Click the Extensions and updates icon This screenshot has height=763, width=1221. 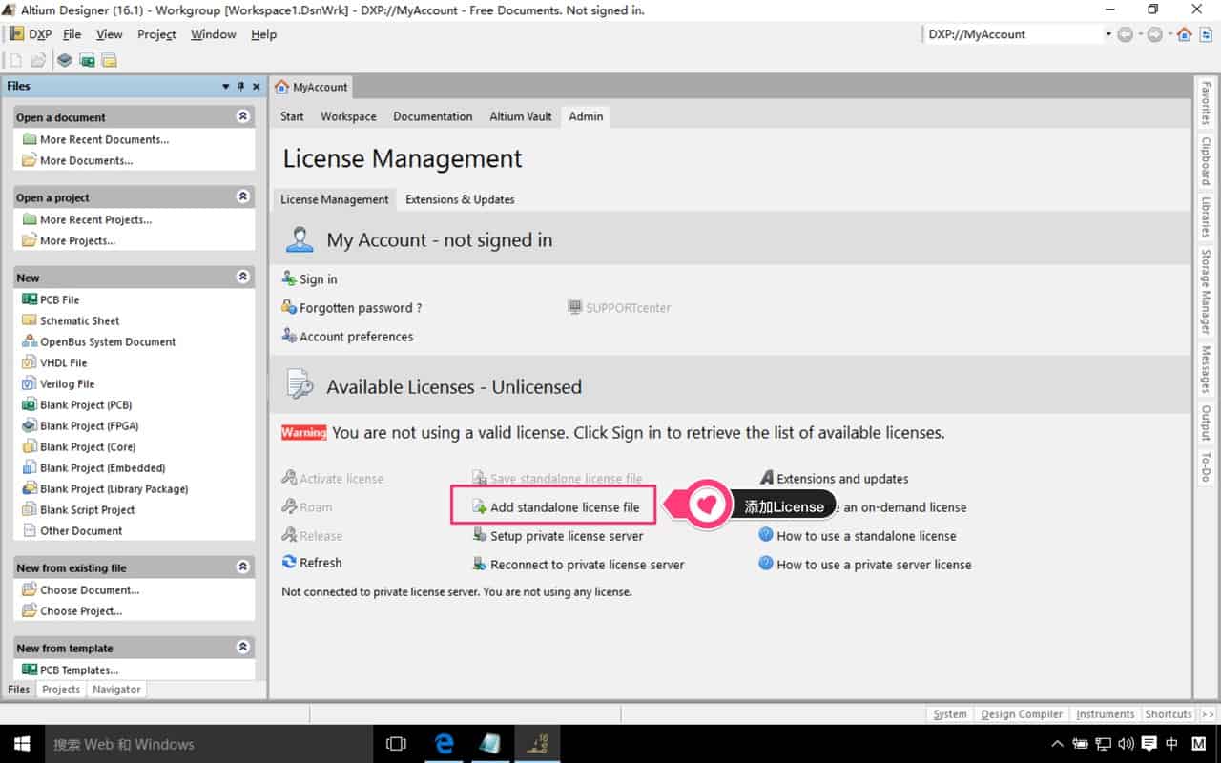pos(766,478)
